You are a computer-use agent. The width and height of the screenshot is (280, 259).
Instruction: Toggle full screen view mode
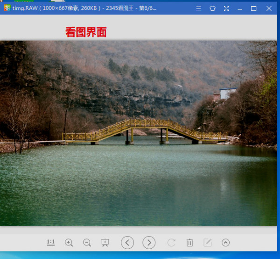tap(226, 8)
